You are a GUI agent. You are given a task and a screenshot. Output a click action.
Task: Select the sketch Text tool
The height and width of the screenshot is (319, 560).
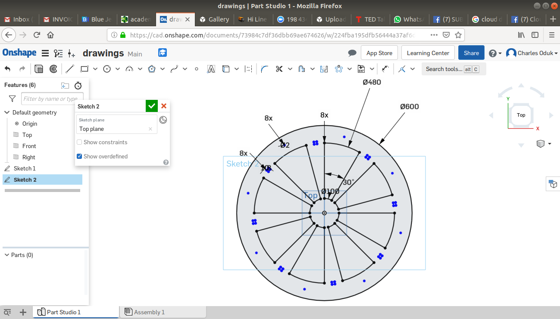211,69
